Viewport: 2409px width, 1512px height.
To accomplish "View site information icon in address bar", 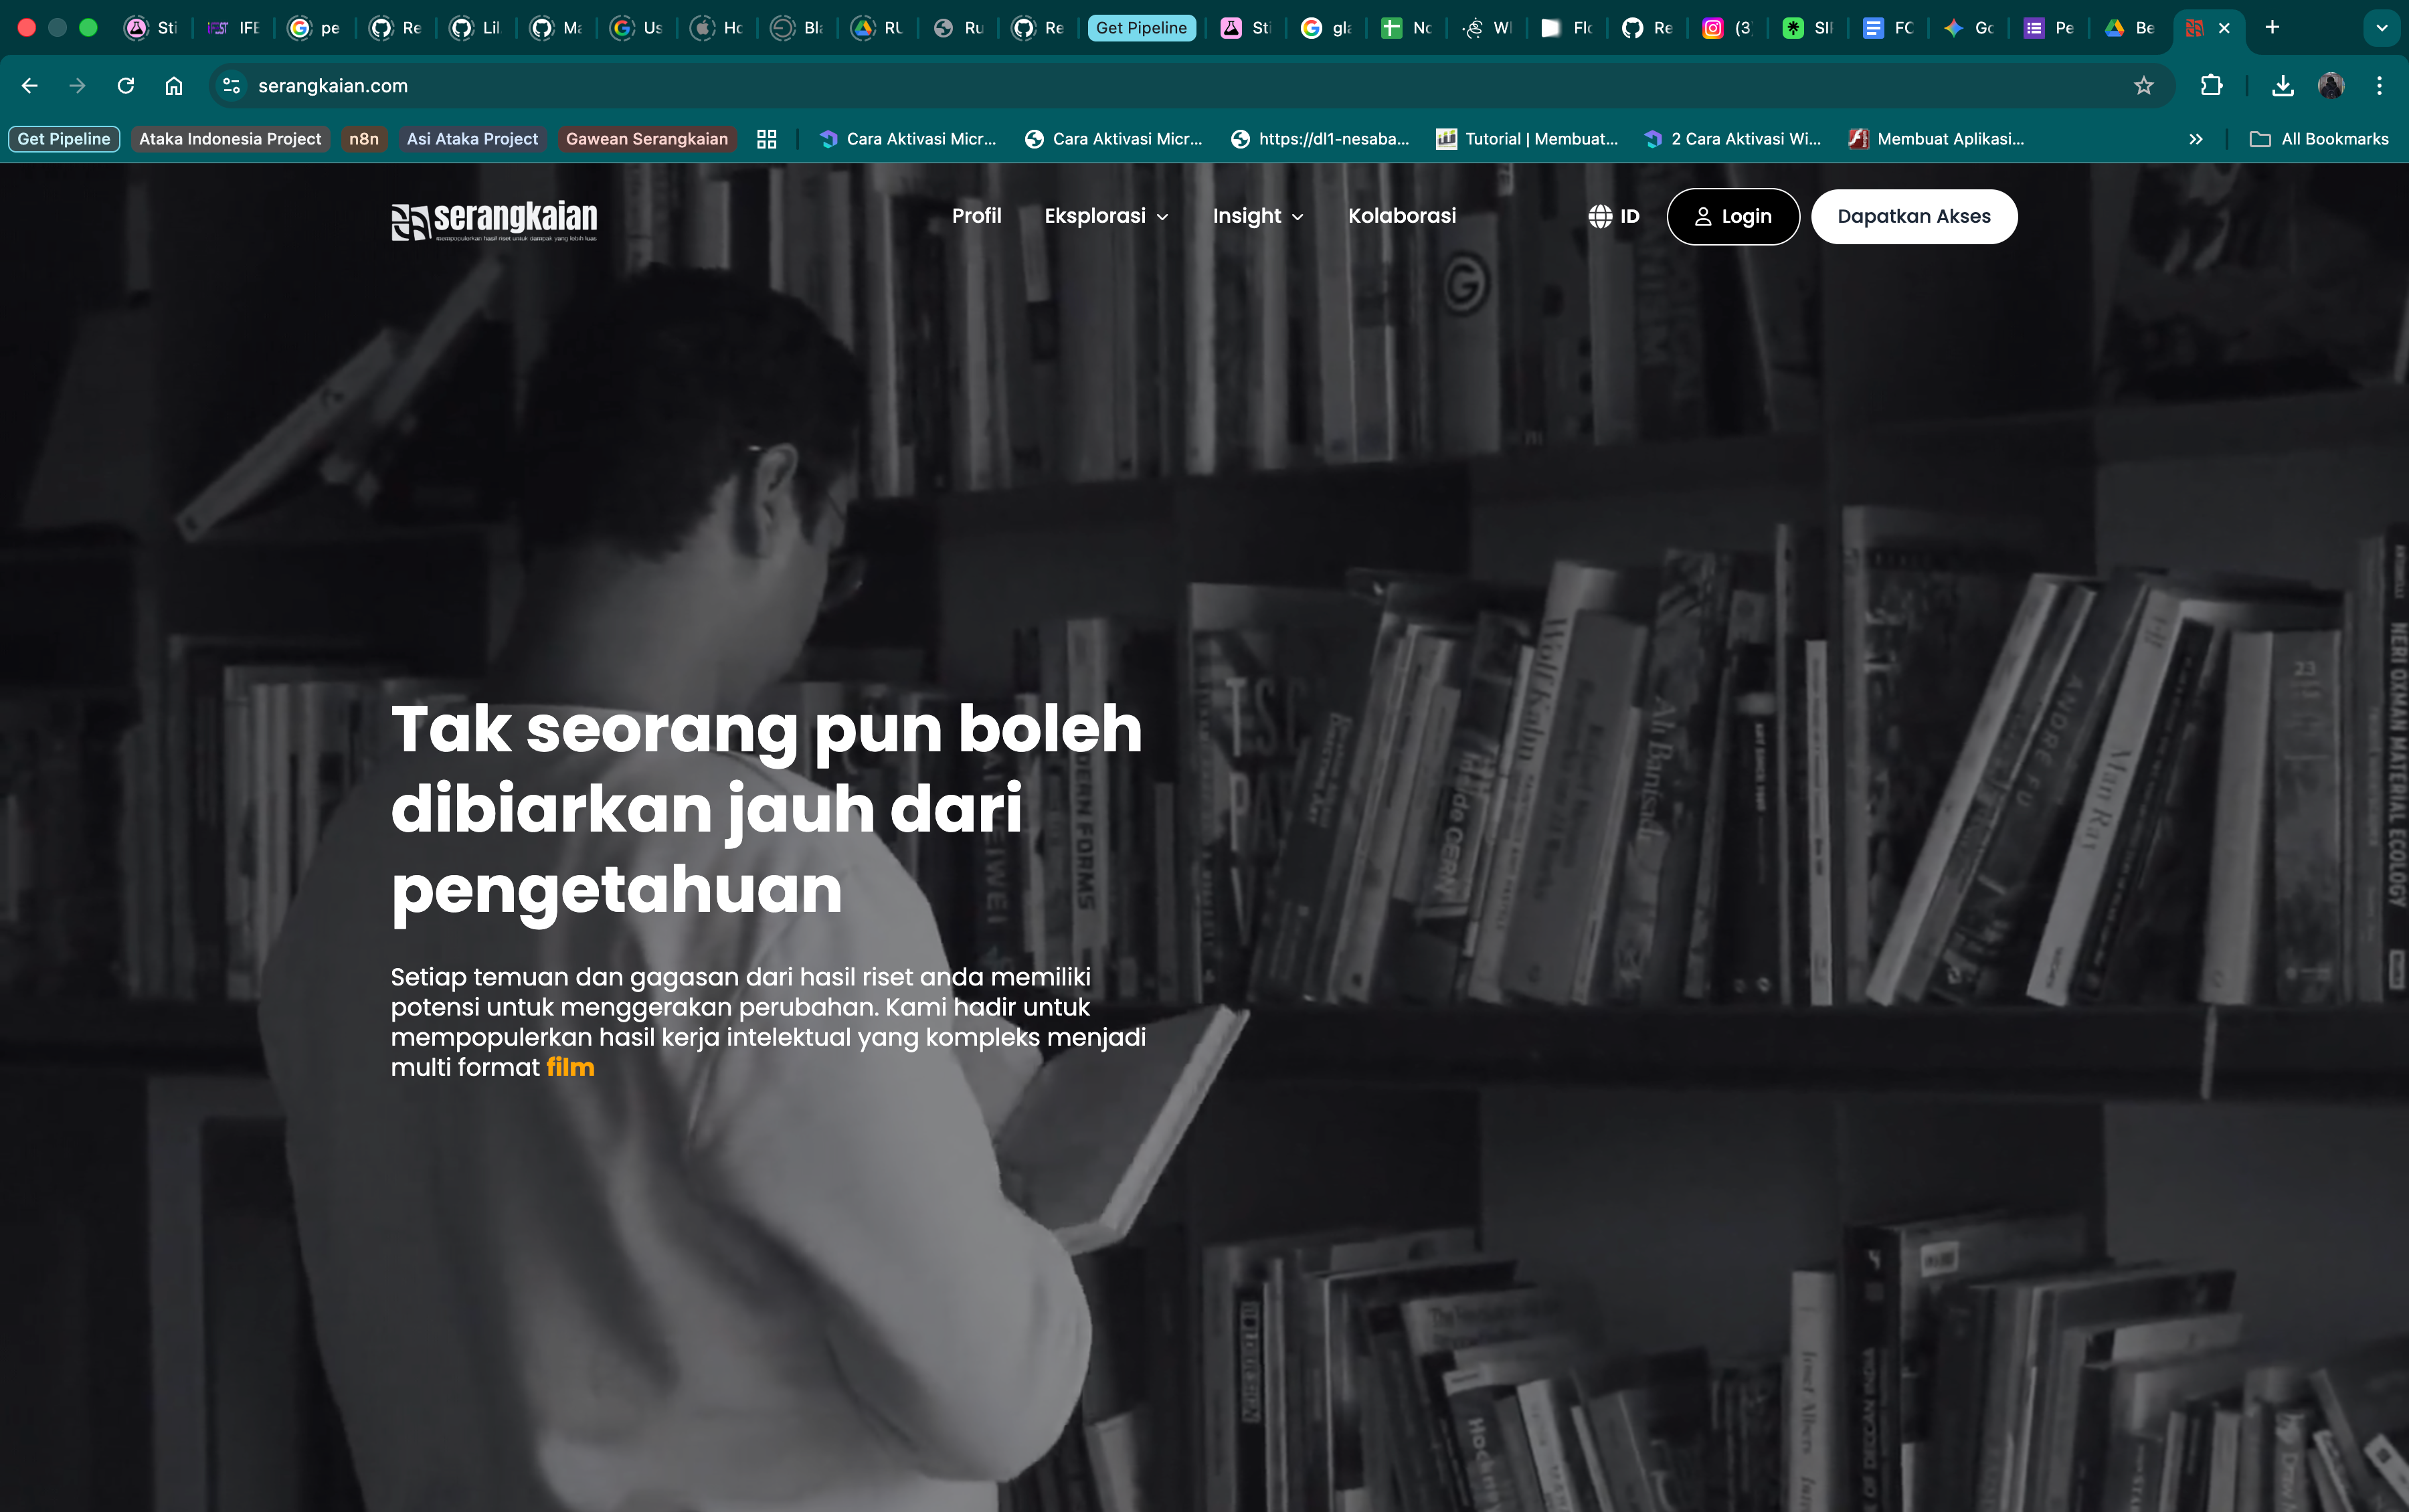I will pyautogui.click(x=232, y=86).
